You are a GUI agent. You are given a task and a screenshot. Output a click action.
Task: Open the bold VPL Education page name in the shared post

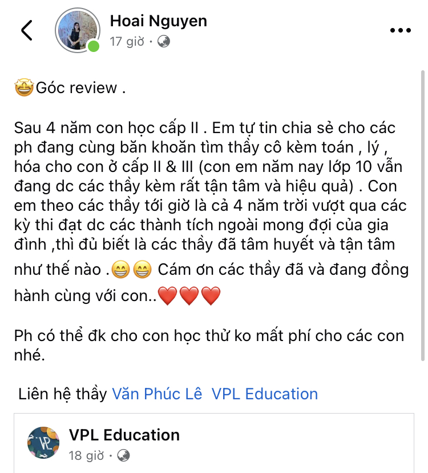(124, 435)
